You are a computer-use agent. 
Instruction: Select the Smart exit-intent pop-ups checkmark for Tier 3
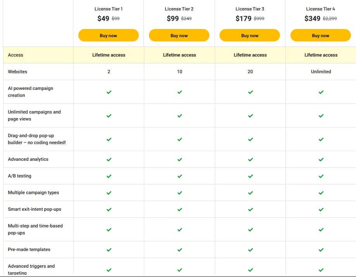tap(250, 209)
